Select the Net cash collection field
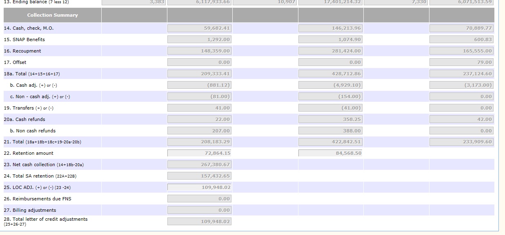The width and height of the screenshot is (505, 235). pyautogui.click(x=199, y=165)
